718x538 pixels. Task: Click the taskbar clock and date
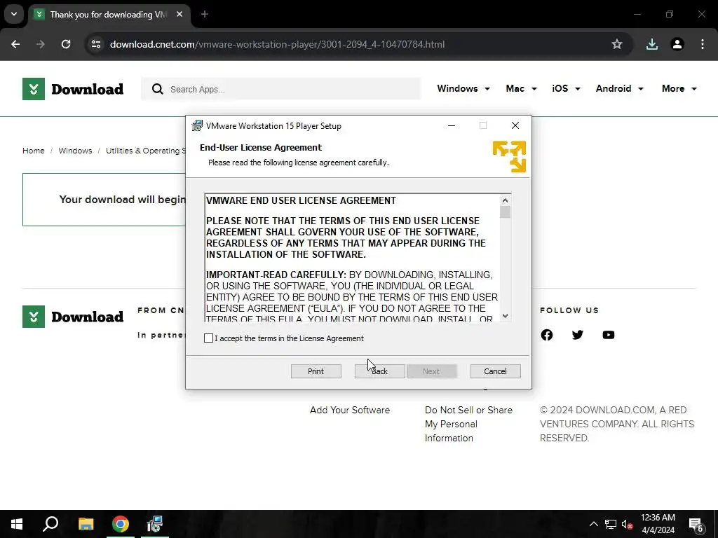[x=658, y=524]
